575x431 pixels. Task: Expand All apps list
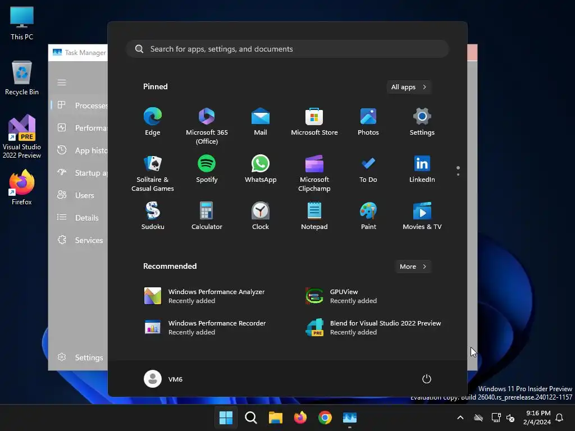(x=409, y=87)
